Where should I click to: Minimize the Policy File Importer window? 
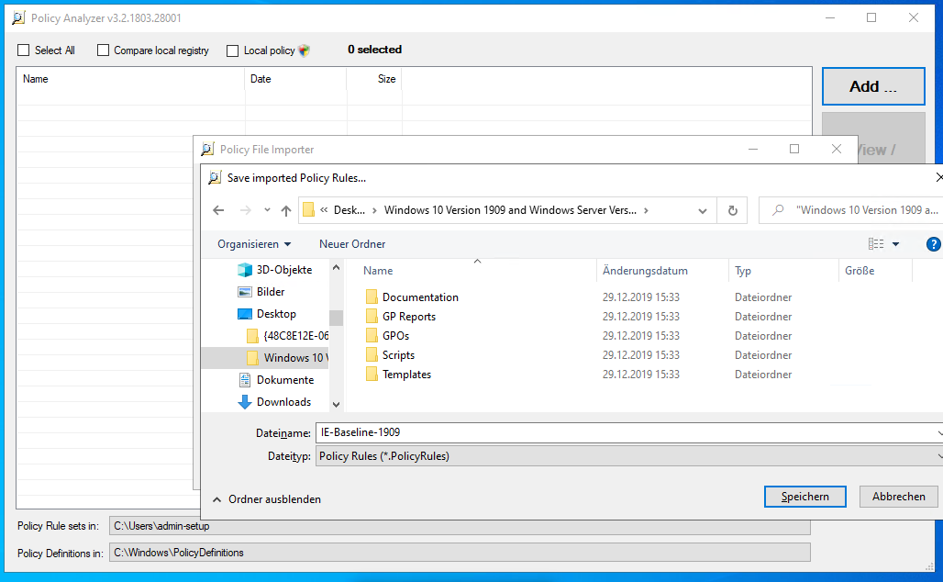(753, 149)
